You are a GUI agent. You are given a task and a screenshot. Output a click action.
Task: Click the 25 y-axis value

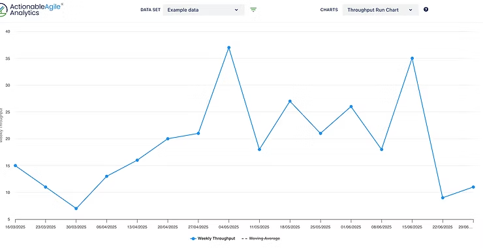tap(8, 112)
